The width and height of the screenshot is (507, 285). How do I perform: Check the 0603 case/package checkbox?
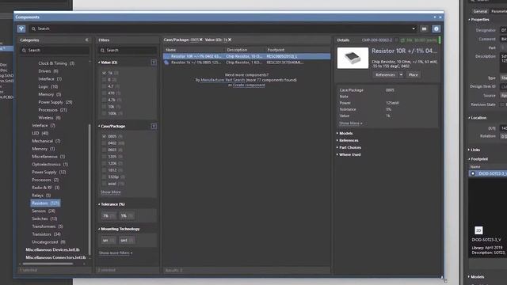pos(104,150)
